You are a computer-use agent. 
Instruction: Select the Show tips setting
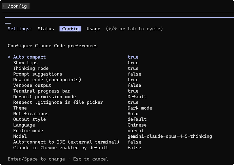click(x=25, y=63)
